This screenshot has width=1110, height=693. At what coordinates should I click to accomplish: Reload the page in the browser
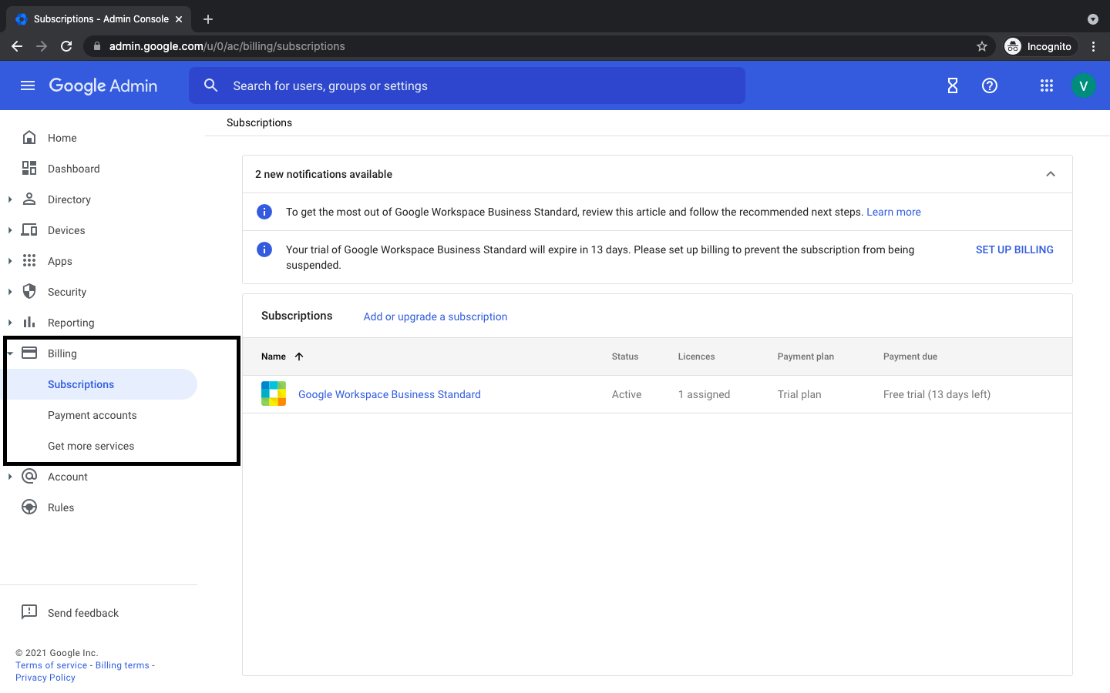(66, 46)
